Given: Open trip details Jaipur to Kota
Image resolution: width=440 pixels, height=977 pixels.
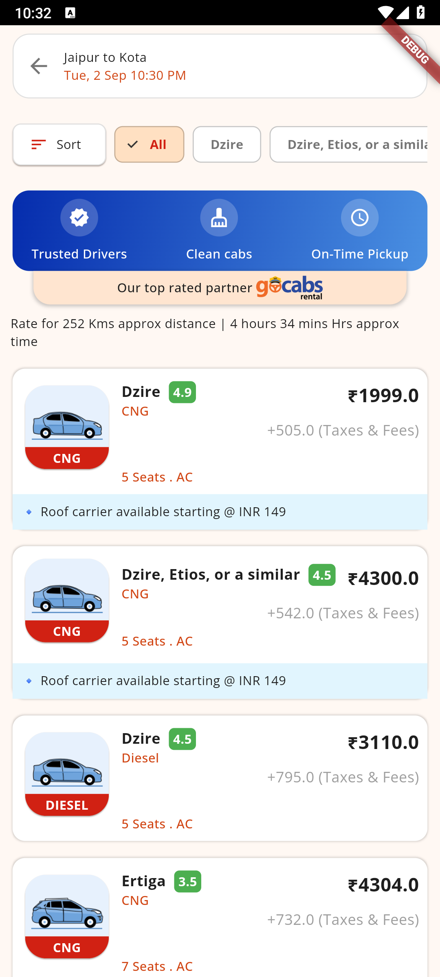Looking at the screenshot, I should pos(105,57).
